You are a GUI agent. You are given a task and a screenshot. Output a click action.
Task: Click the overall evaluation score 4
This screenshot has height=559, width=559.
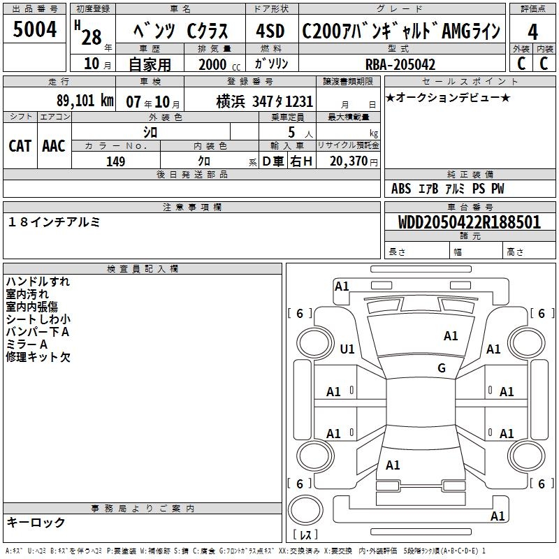coord(532,31)
